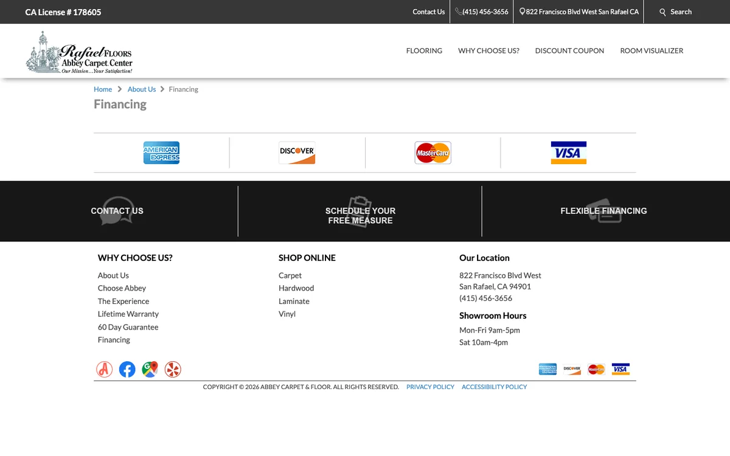Click the small Visa footer icon

(x=620, y=369)
